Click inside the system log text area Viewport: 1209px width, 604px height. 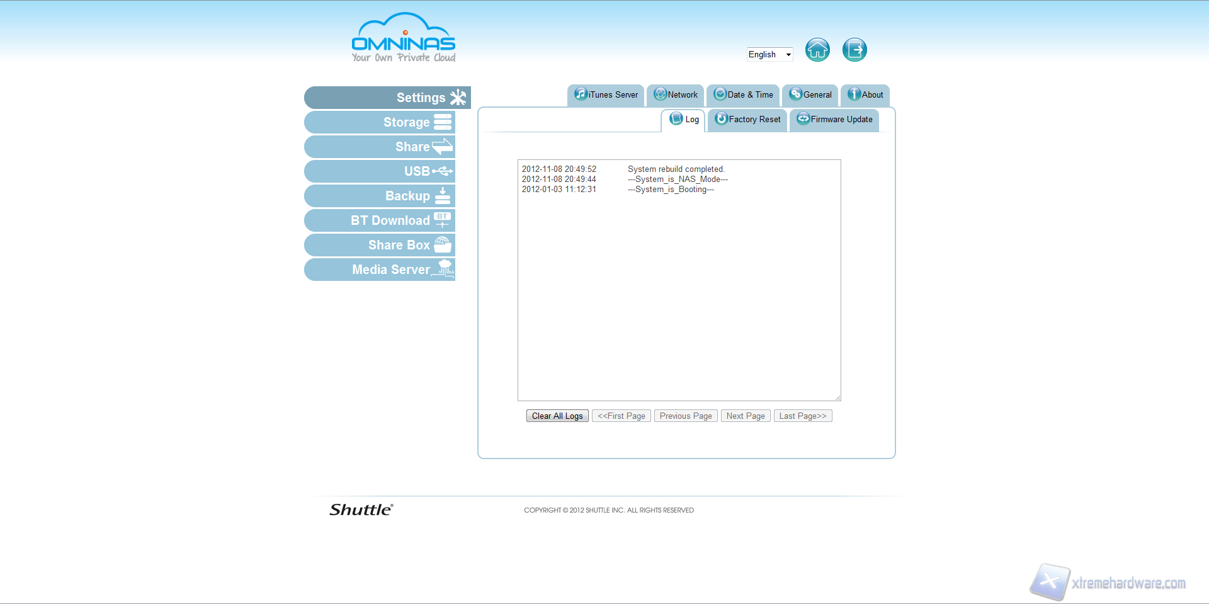point(679,283)
